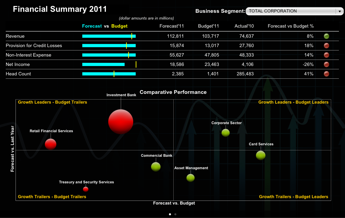
Task: Click the Forecast vs Budget % column header
Action: point(290,26)
